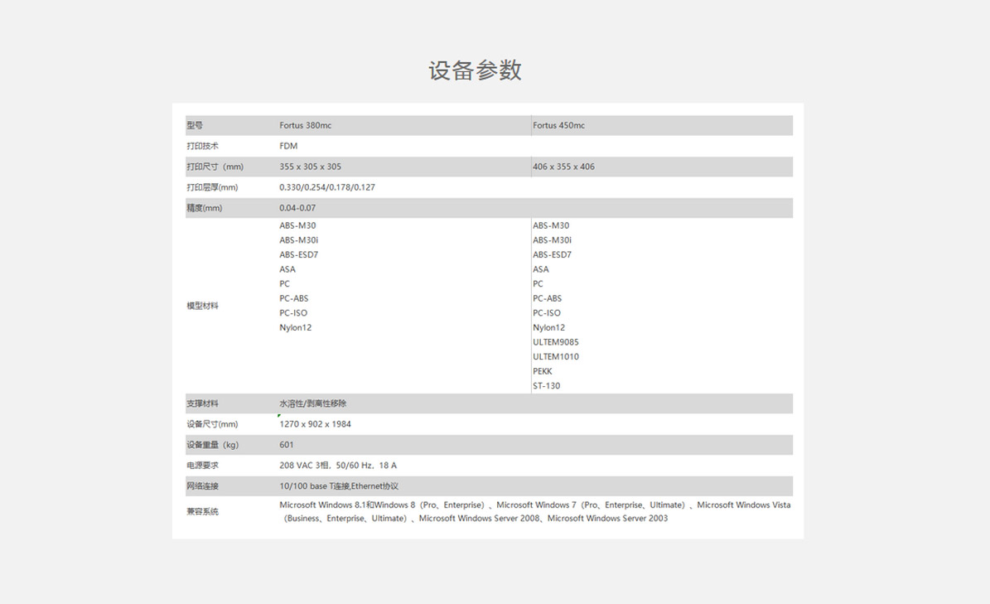990x604 pixels.
Task: Click the 1270 x 902 x 1984 dimensions value
Action: [x=315, y=424]
